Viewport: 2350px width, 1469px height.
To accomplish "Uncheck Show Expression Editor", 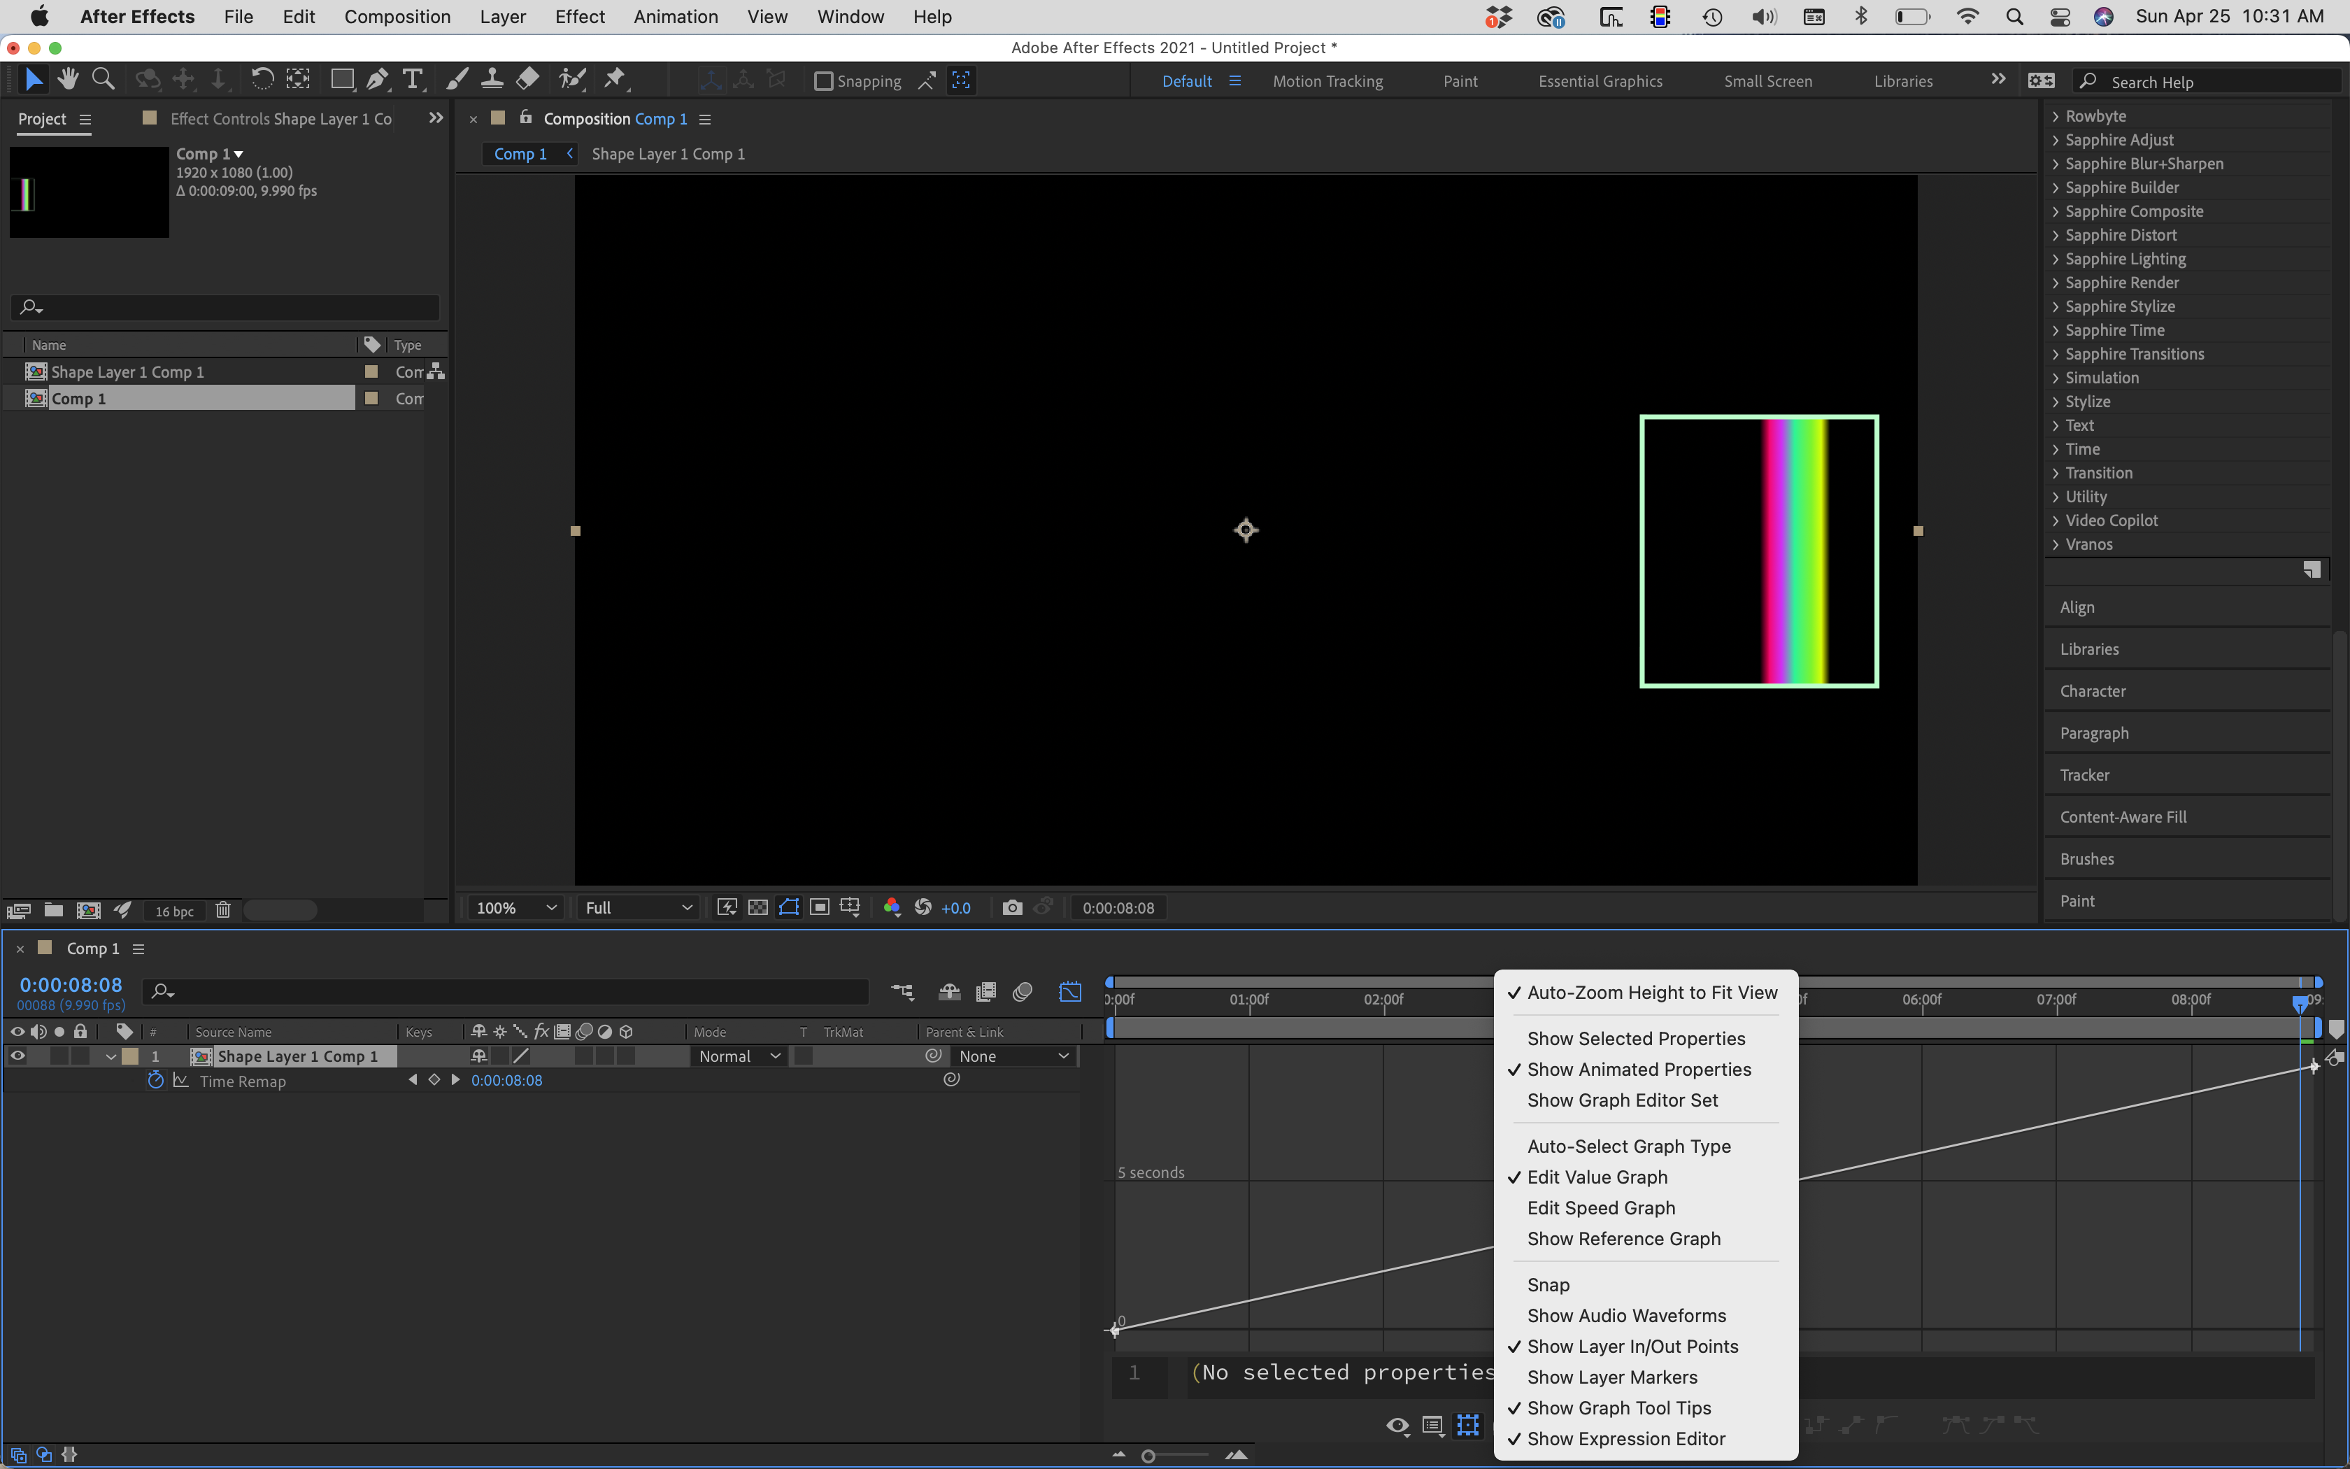I will pyautogui.click(x=1627, y=1439).
